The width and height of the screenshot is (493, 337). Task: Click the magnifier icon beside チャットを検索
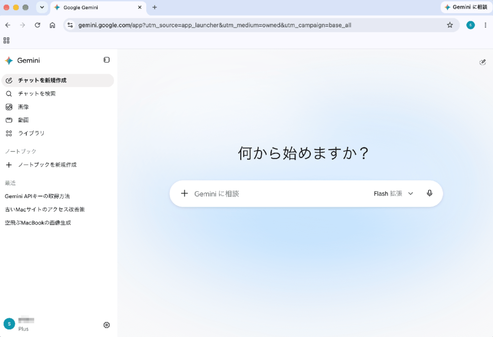9,94
